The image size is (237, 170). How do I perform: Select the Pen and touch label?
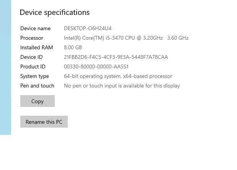[37, 86]
